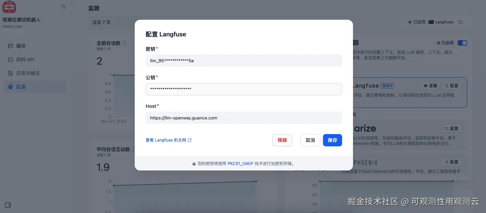Click the PHOENIX card title
This screenshot has height=213, width=486.
365,163
